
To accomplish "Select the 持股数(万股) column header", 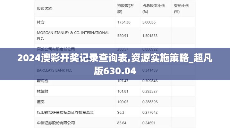I will pos(125,9).
